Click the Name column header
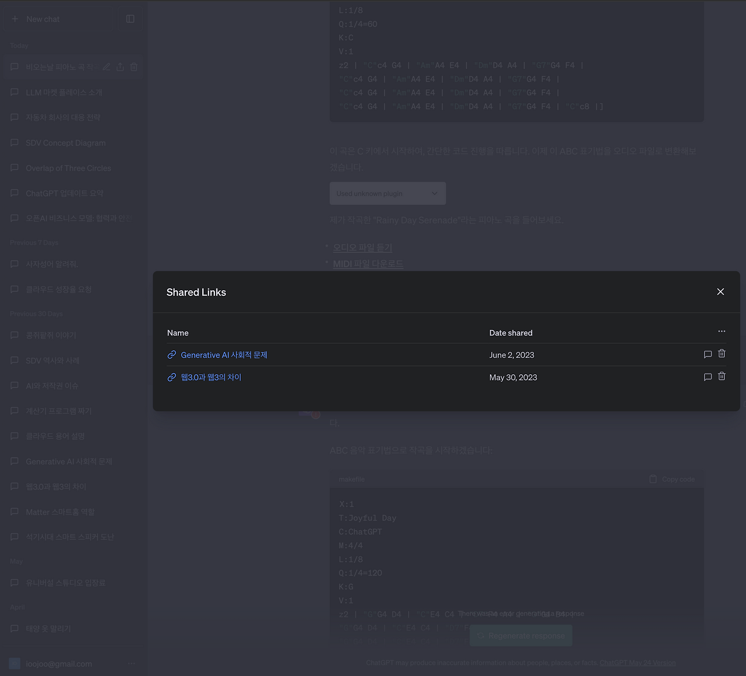This screenshot has width=746, height=676. (178, 333)
